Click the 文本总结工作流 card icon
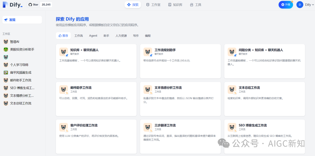Viewport: 315px width, 156px height. pyautogui.click(x=232, y=89)
